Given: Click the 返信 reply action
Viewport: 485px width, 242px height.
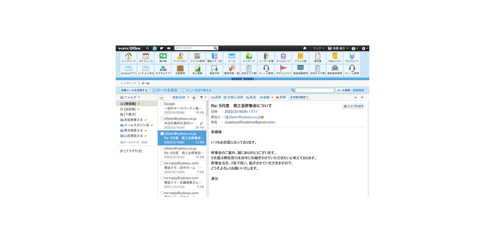Looking at the screenshot, I should click(216, 97).
